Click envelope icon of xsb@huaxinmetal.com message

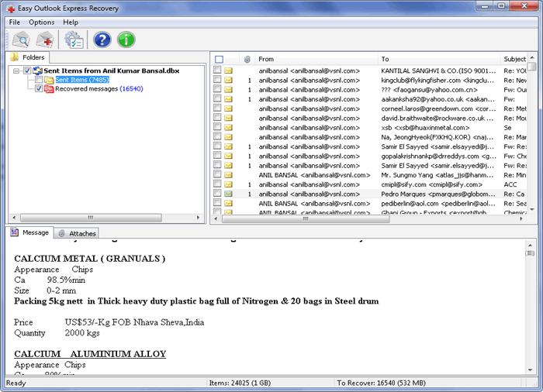[x=228, y=128]
